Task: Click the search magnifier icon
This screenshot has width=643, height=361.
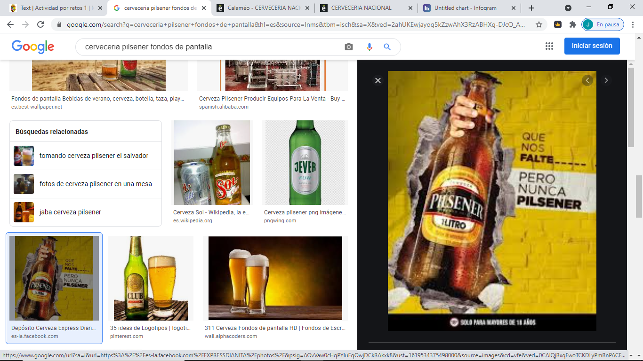Action: point(387,46)
